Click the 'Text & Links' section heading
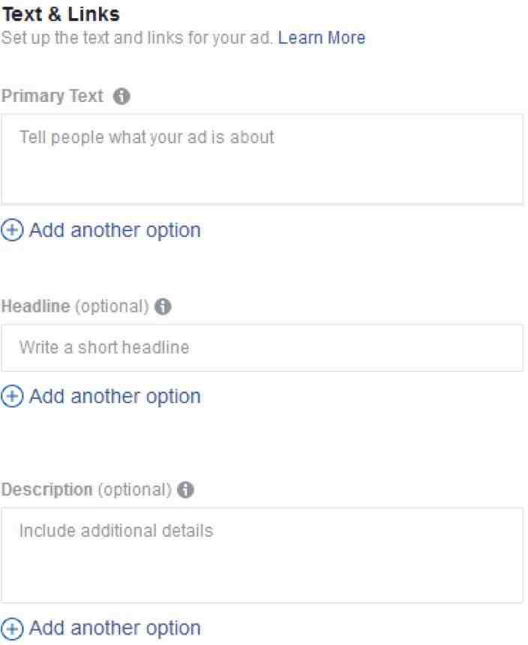The height and width of the screenshot is (645, 528). click(61, 14)
